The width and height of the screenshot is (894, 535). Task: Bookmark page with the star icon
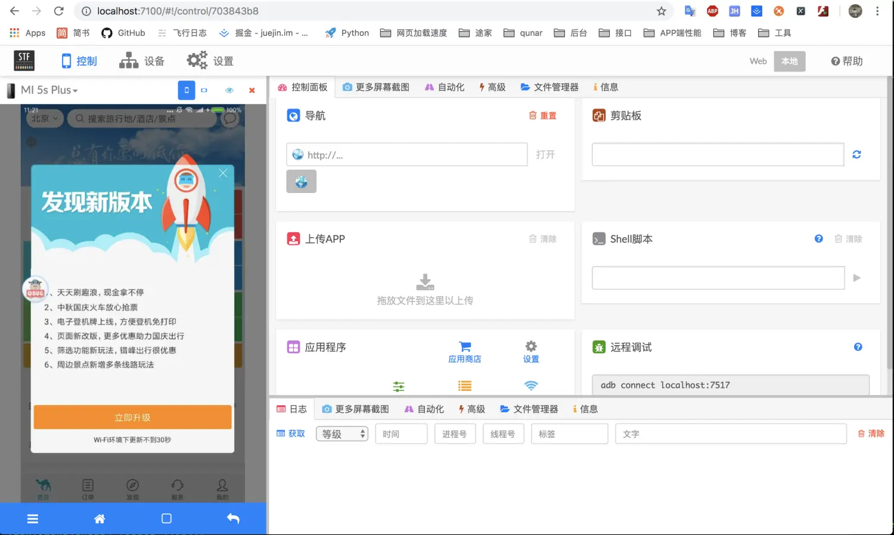(x=661, y=11)
